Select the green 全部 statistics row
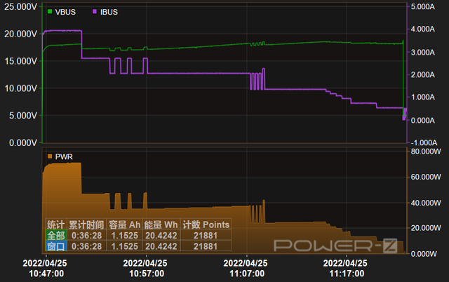Viewport: 449px width, 282px height. click(x=138, y=235)
